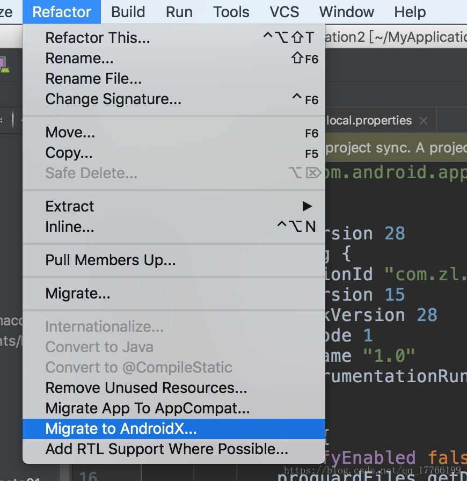The height and width of the screenshot is (481, 467).
Task: Open the Build menu
Action: (x=128, y=12)
